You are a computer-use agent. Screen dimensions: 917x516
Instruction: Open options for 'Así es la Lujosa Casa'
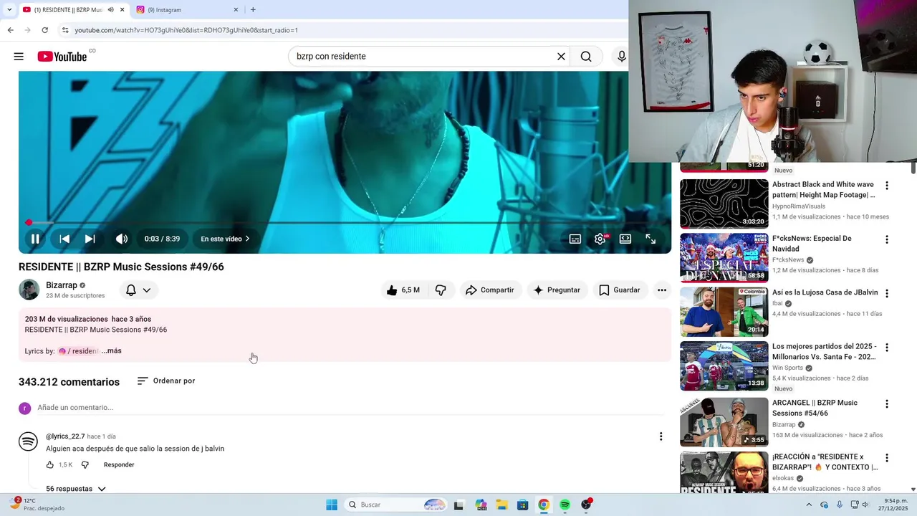coord(887,294)
